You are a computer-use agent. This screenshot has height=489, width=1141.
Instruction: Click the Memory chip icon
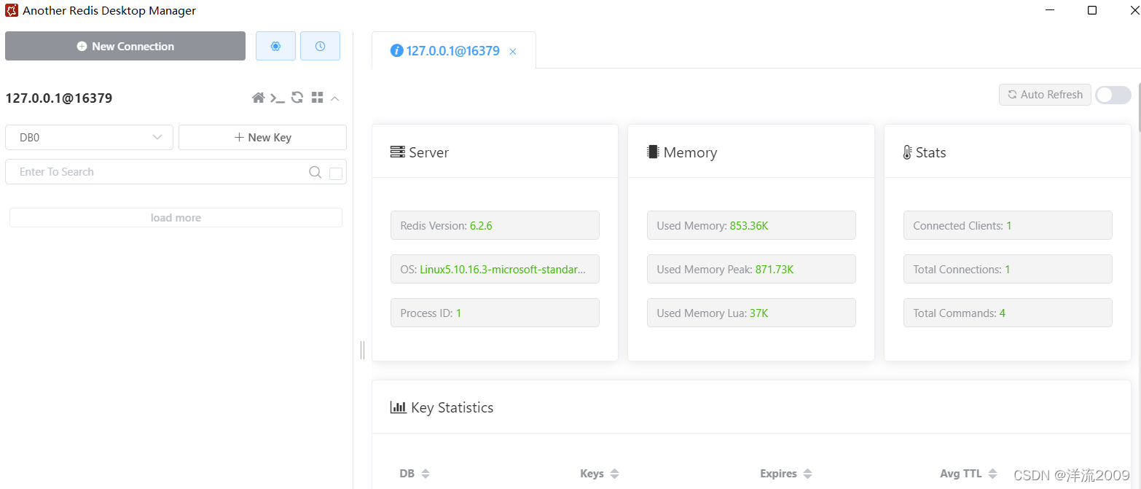point(653,152)
